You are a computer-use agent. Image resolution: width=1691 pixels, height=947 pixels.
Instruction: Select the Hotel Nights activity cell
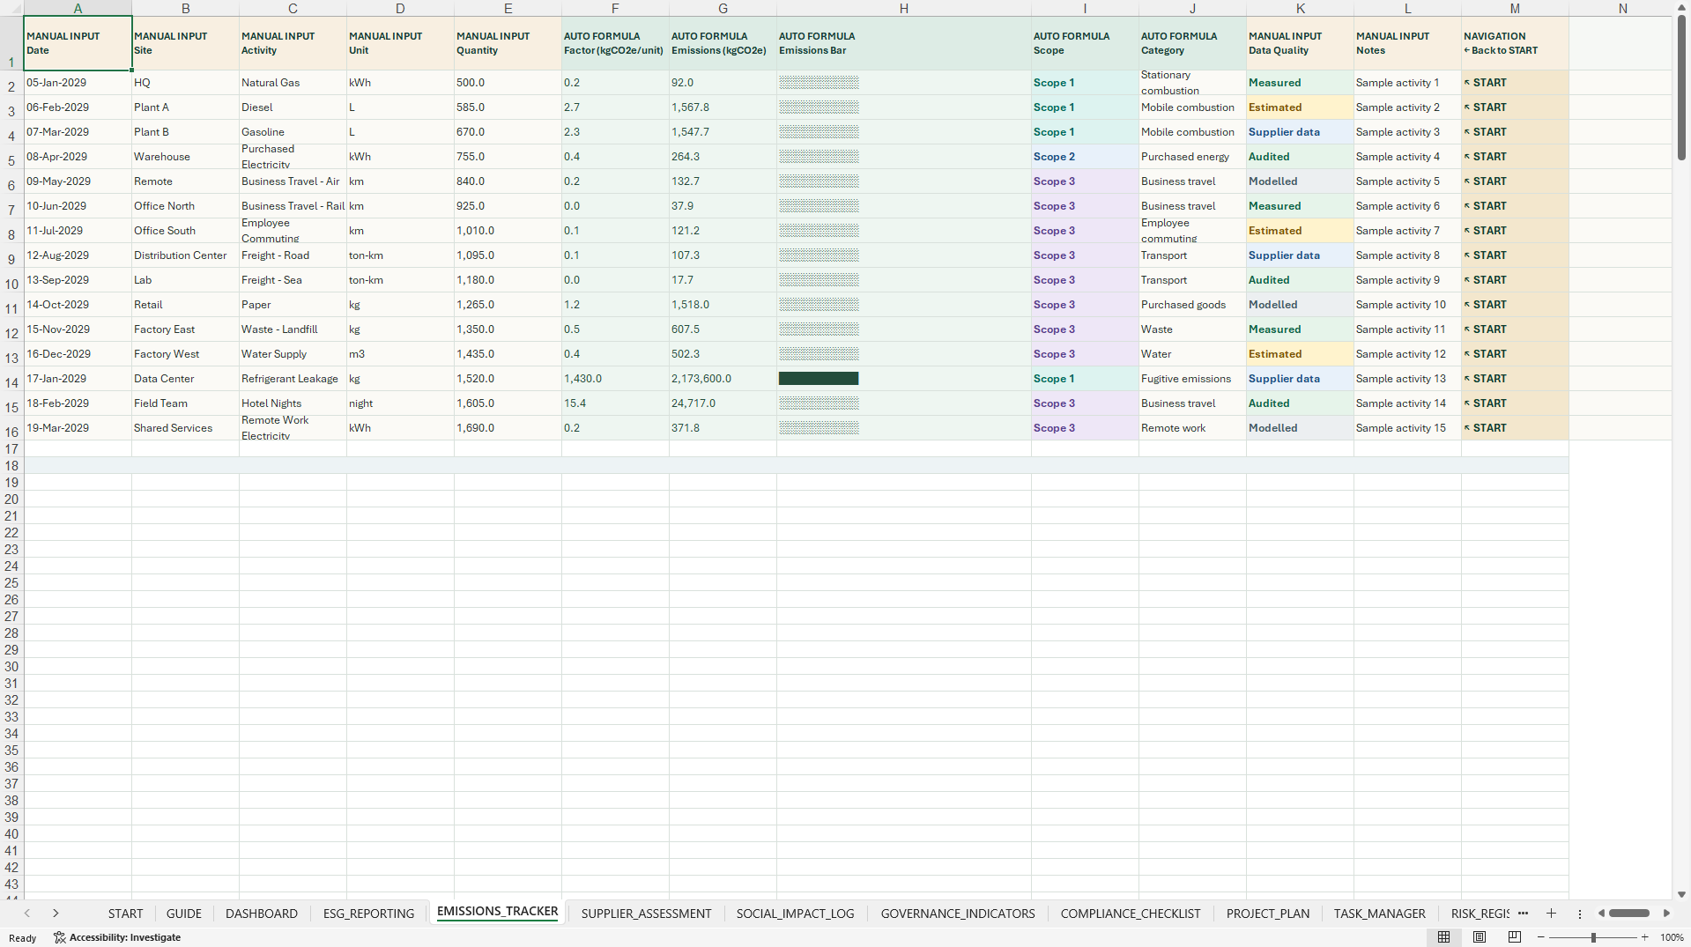pos(293,403)
